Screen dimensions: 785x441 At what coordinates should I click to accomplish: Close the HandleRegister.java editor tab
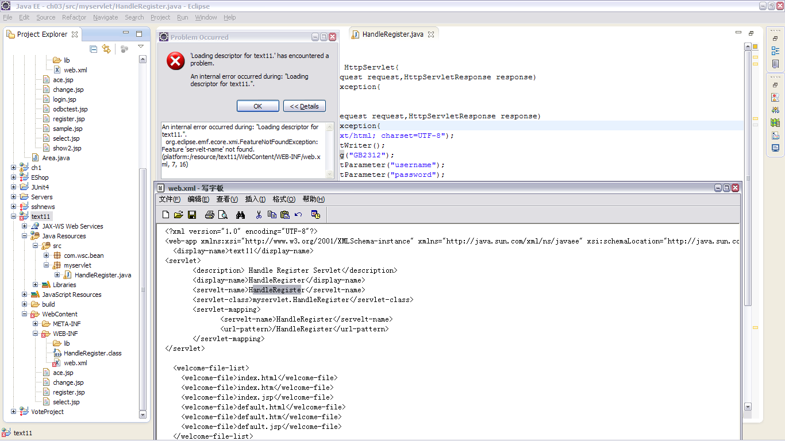point(431,34)
